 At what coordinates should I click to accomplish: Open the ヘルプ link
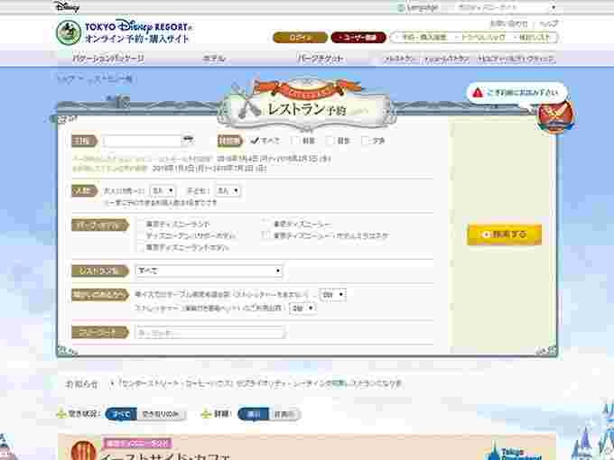pos(549,23)
